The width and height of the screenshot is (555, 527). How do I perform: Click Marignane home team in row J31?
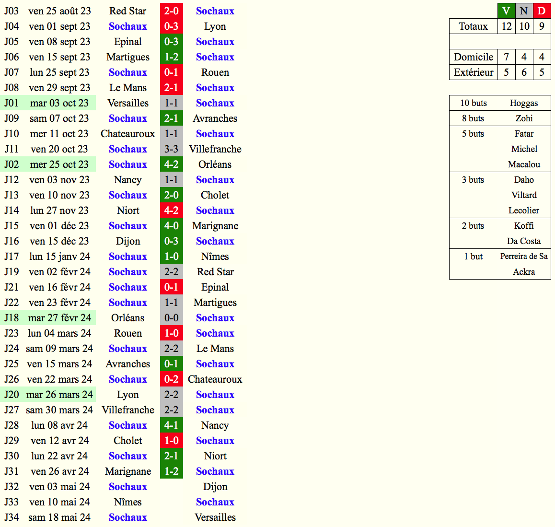point(128,471)
